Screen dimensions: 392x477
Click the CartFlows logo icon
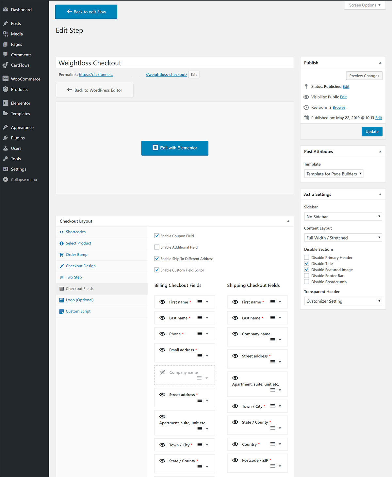click(6, 65)
